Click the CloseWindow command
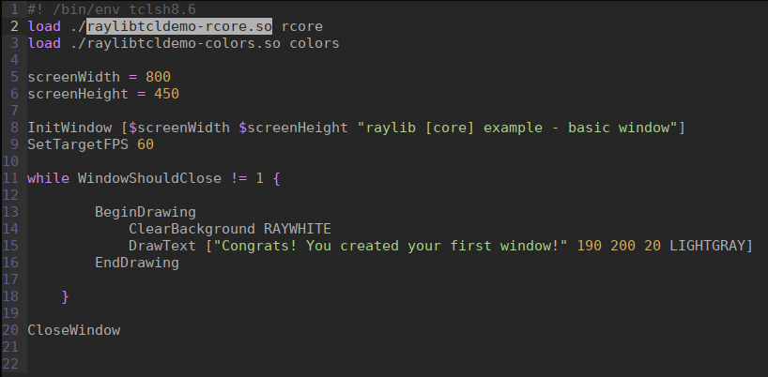Viewport: 768px width, 377px height. coord(73,330)
